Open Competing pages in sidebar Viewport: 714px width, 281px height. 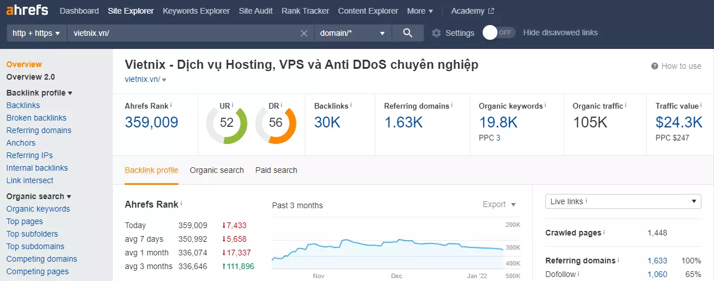38,271
